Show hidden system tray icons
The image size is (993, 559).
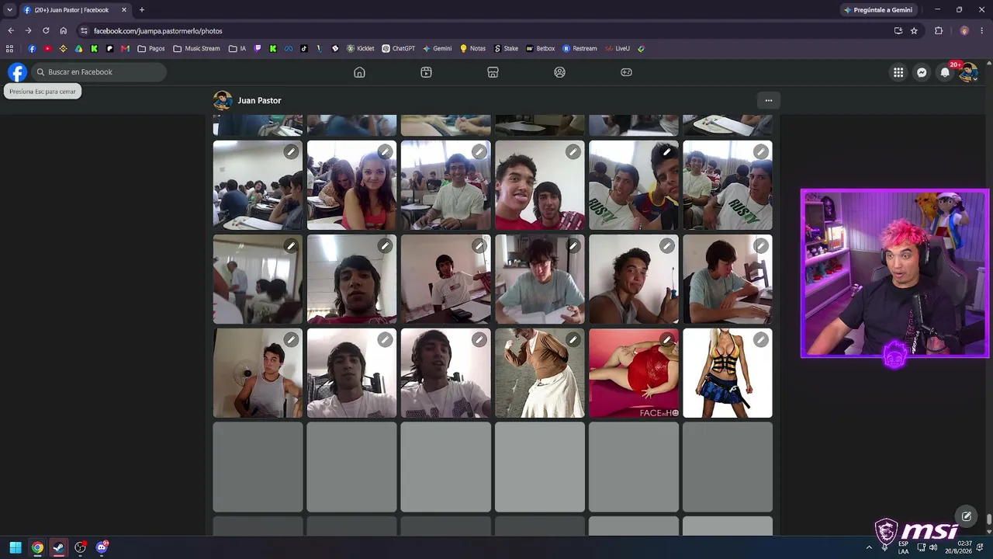coord(869,547)
